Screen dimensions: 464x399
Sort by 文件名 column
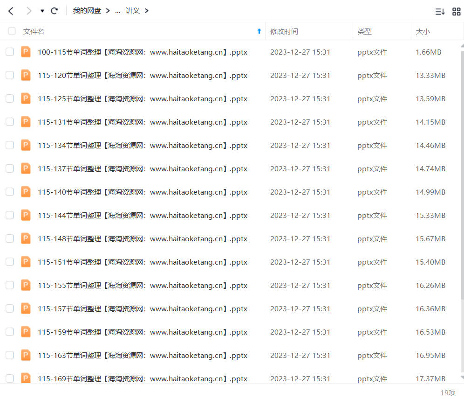[34, 31]
